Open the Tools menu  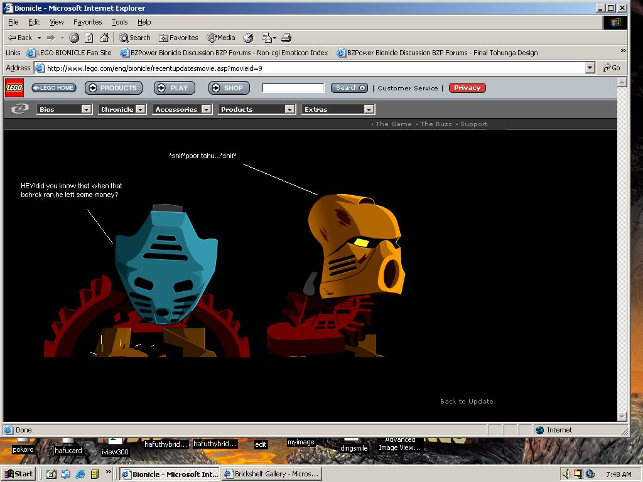pos(119,22)
